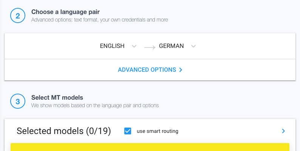Click the arrow between English and German
Viewport: 300px width, 151px height.
pyautogui.click(x=150, y=47)
